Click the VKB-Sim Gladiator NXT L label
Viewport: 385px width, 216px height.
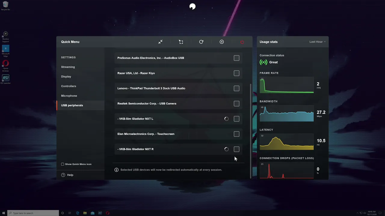pyautogui.click(x=135, y=119)
